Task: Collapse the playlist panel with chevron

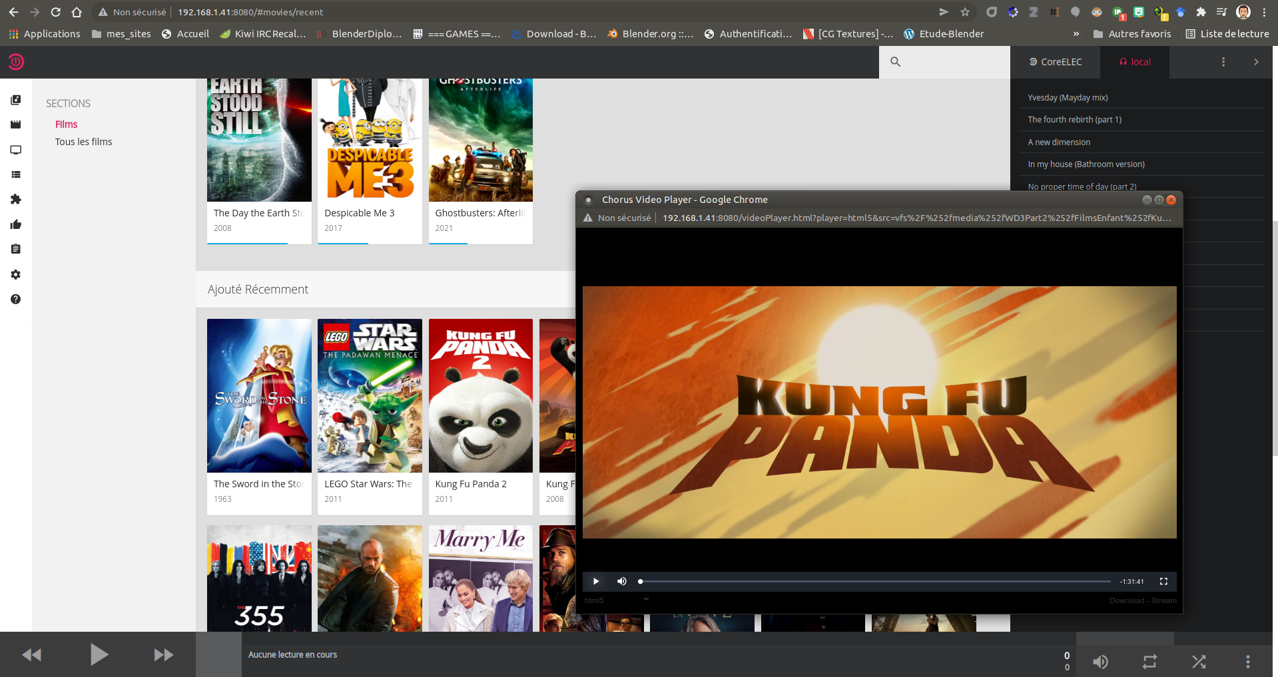Action: [x=1256, y=62]
